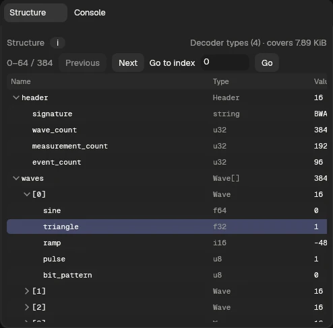The width and height of the screenshot is (333, 328).
Task: Click the 'Go to index' label
Action: tap(172, 63)
